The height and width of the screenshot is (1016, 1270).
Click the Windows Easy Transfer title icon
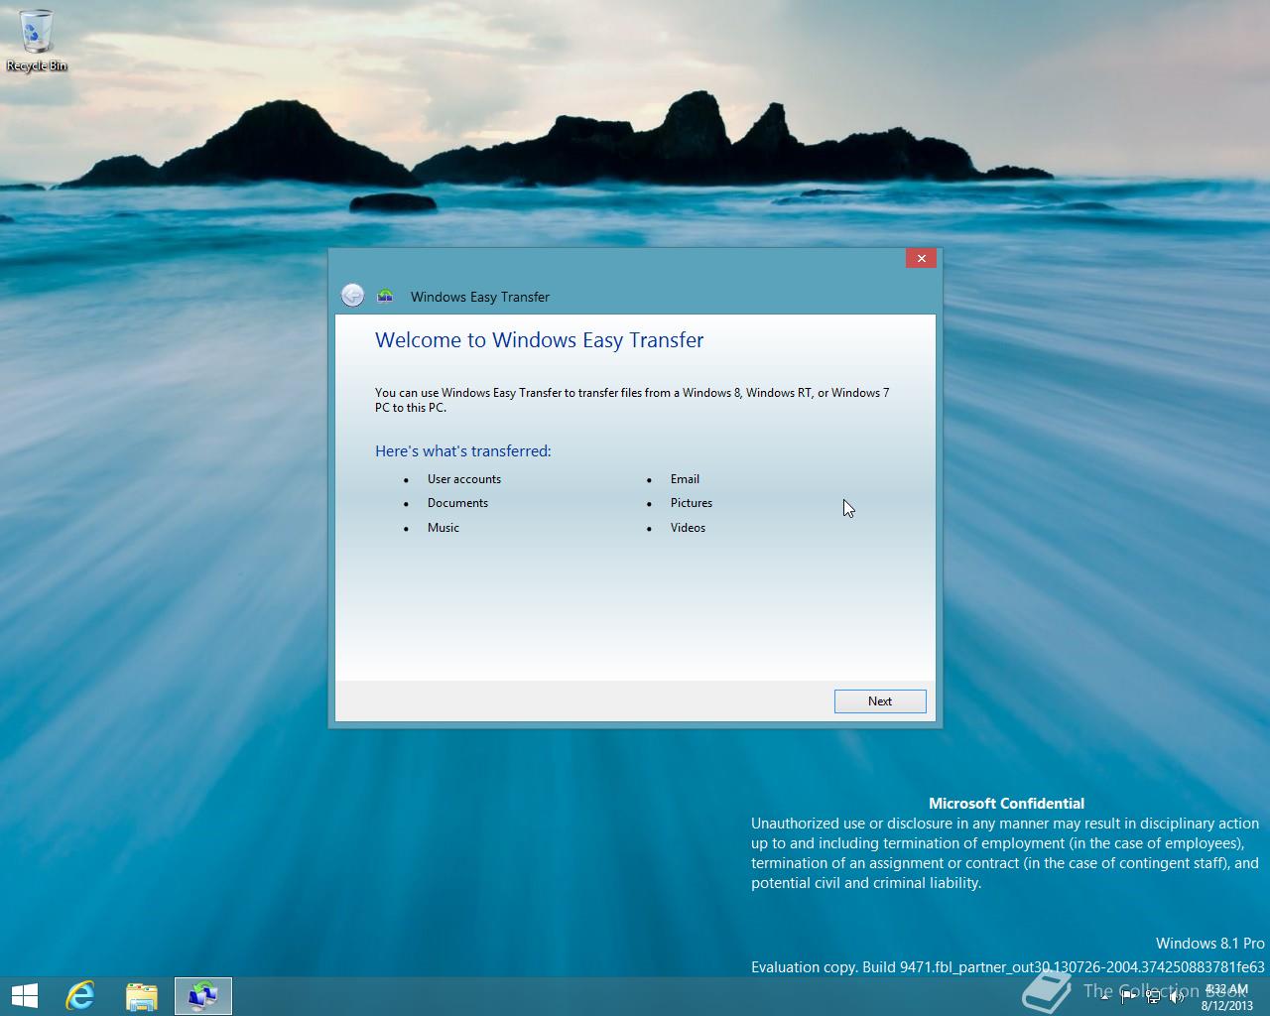[386, 296]
